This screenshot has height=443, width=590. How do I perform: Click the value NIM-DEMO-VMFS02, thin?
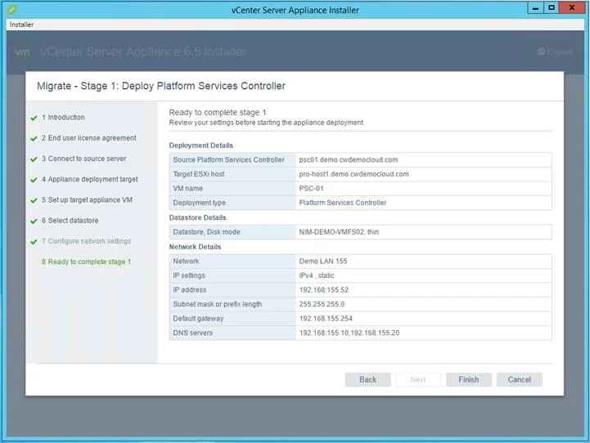coord(339,232)
